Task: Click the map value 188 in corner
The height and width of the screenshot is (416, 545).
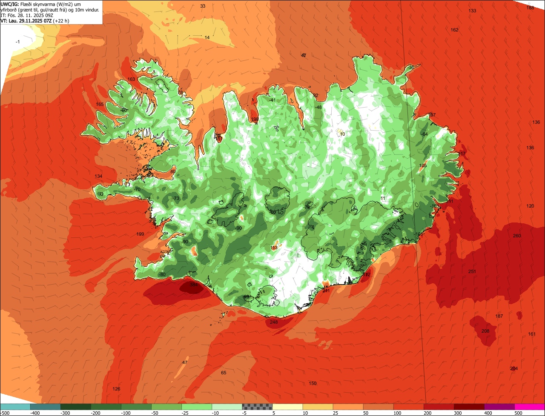Action: tap(530, 8)
